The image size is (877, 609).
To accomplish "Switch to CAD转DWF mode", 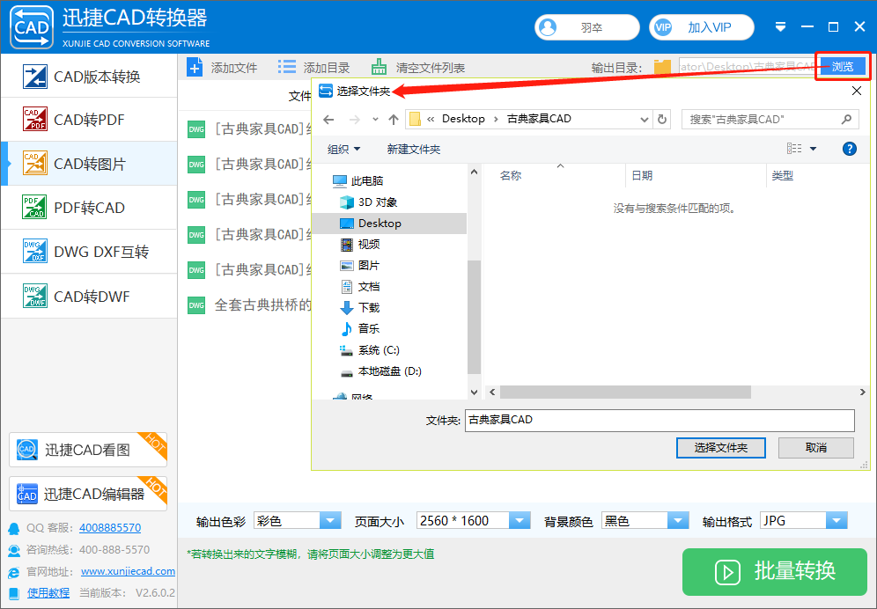I will [x=89, y=296].
